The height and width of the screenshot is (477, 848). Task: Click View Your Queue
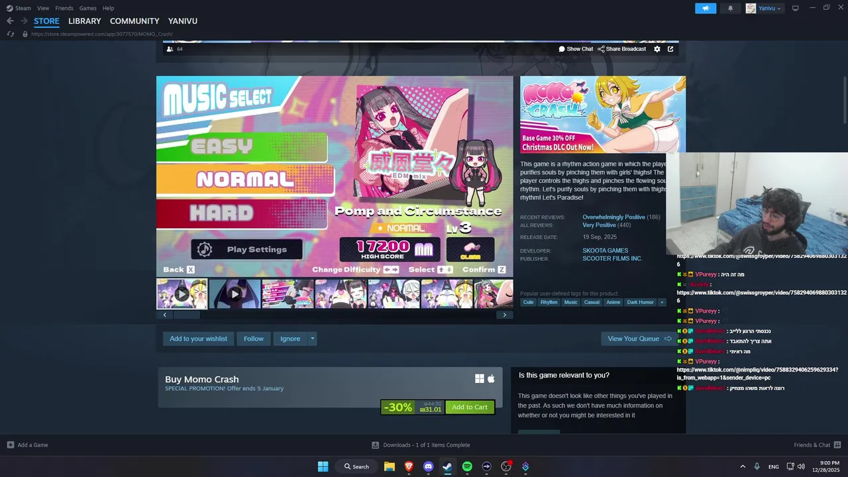(x=639, y=339)
